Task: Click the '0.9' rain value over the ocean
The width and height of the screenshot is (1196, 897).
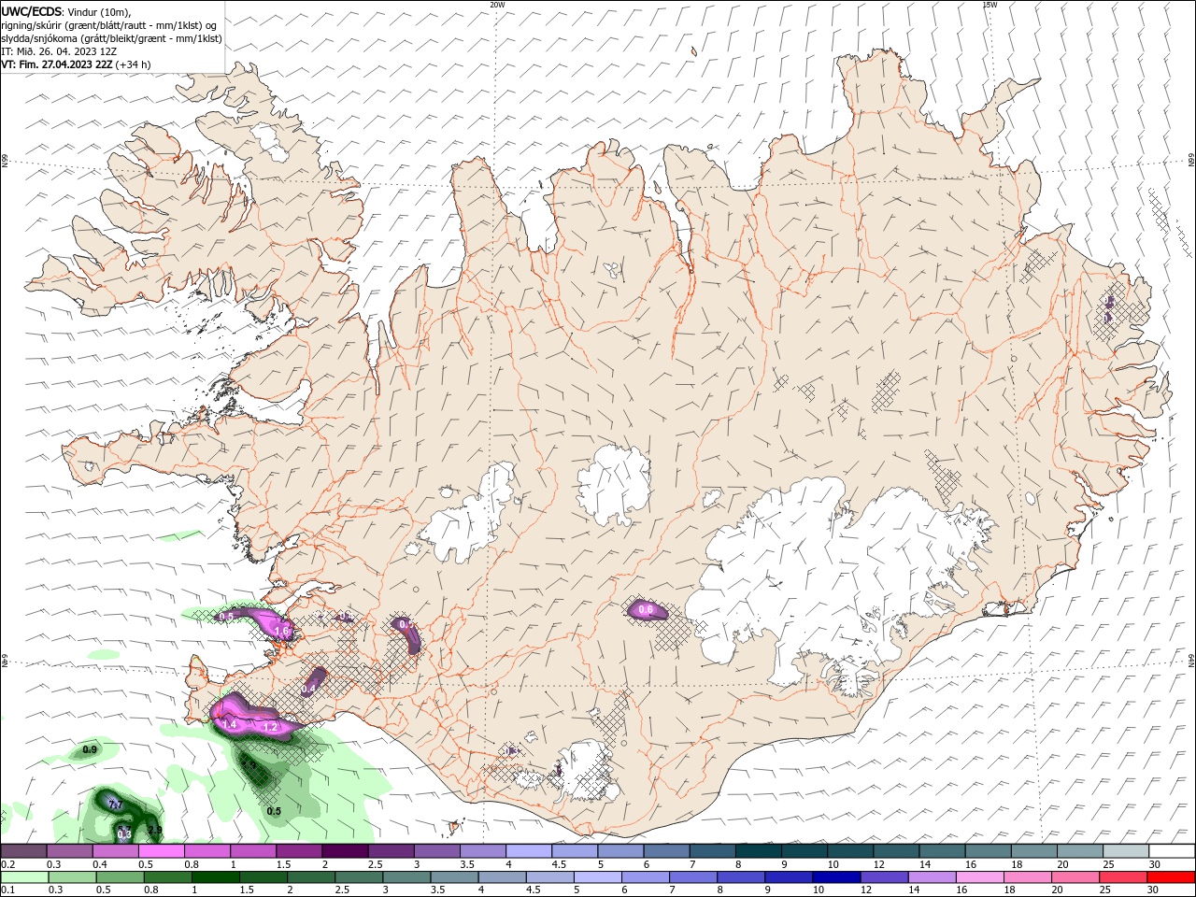Action: [x=90, y=749]
